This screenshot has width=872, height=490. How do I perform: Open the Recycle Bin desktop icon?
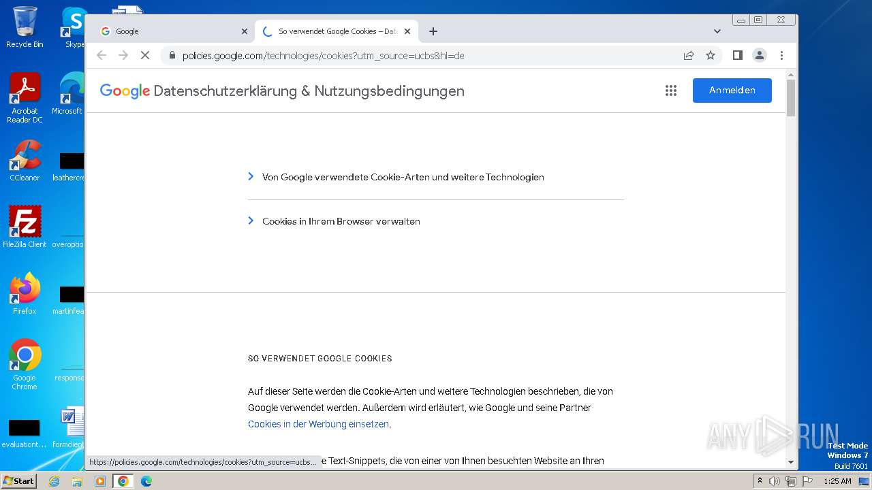(x=25, y=27)
